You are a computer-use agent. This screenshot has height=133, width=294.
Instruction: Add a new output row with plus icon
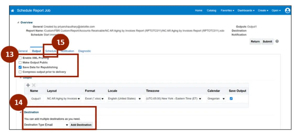coord(28,85)
